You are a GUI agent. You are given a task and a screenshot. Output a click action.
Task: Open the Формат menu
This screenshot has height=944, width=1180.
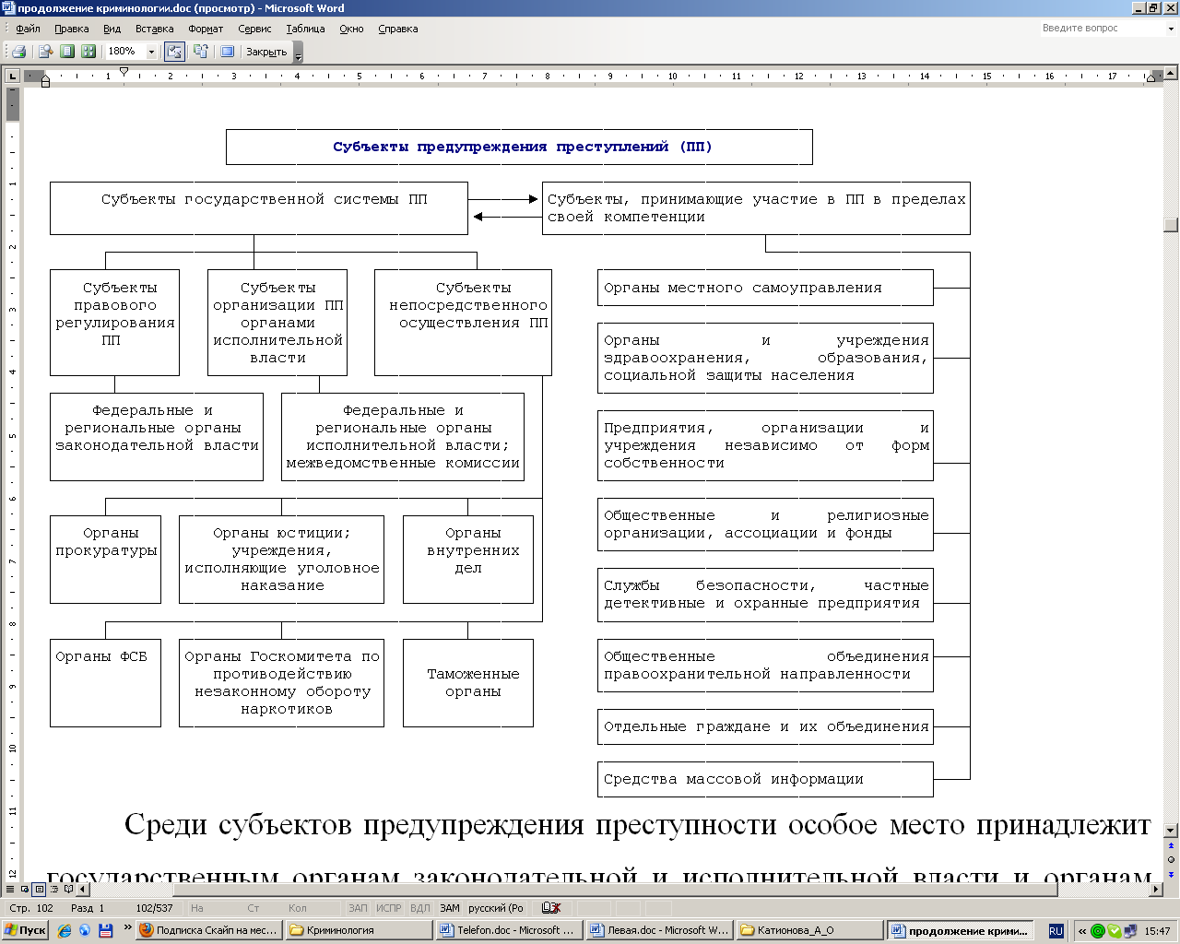(x=206, y=29)
